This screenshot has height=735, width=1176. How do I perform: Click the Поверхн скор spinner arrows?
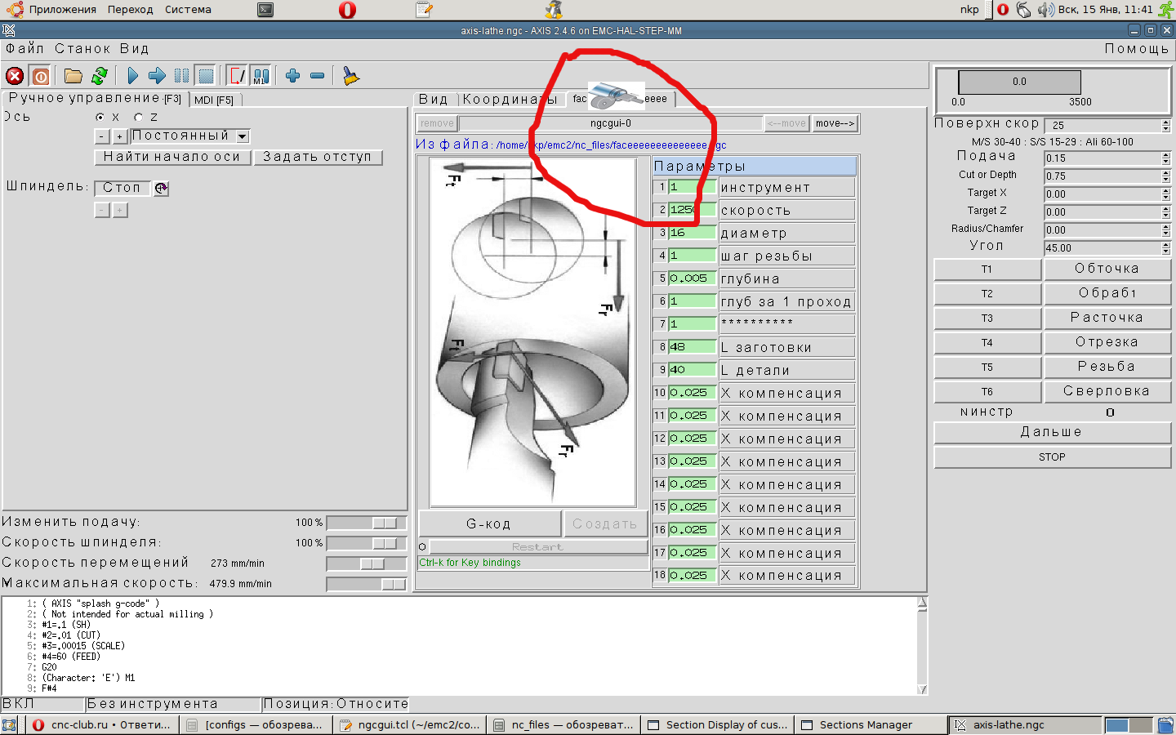pos(1166,125)
